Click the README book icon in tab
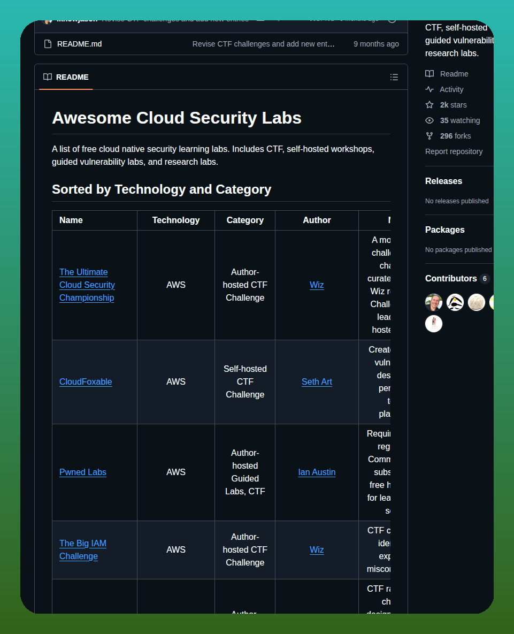 [x=48, y=77]
